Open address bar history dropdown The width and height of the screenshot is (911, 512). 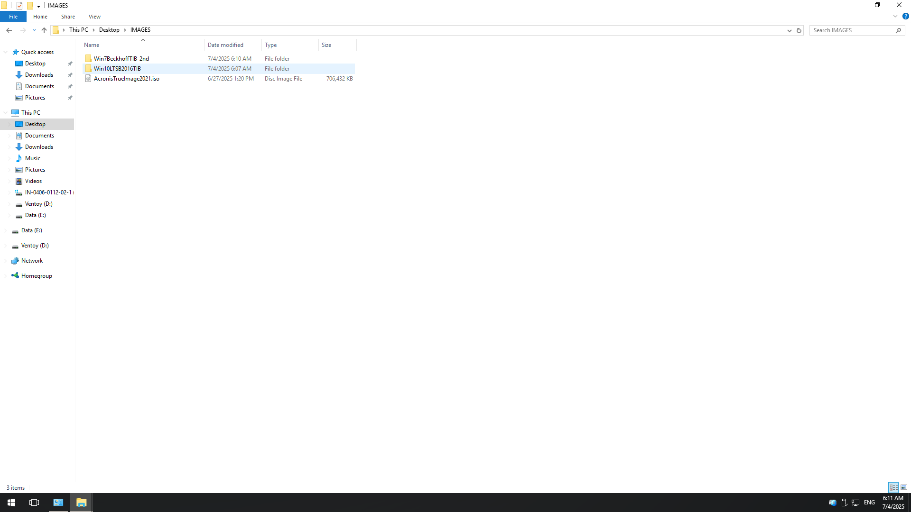[x=789, y=30]
